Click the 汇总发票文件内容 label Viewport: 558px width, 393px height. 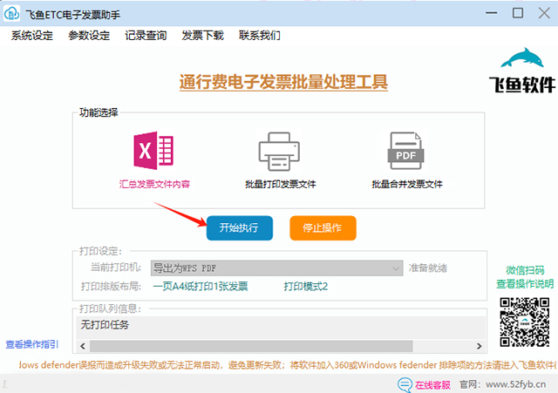click(x=154, y=184)
